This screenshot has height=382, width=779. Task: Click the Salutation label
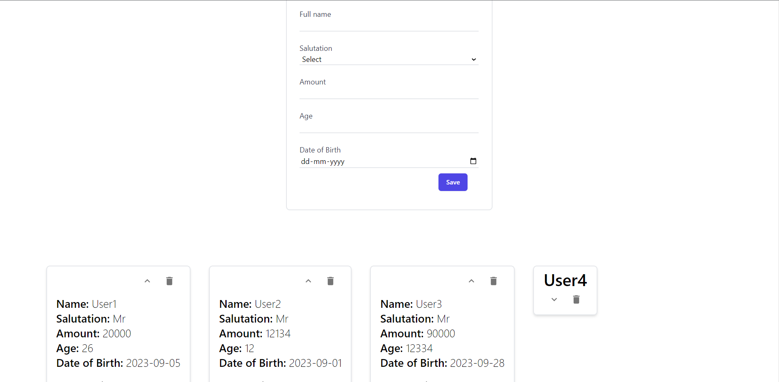316,48
